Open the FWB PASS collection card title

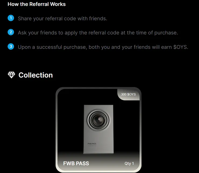76,163
